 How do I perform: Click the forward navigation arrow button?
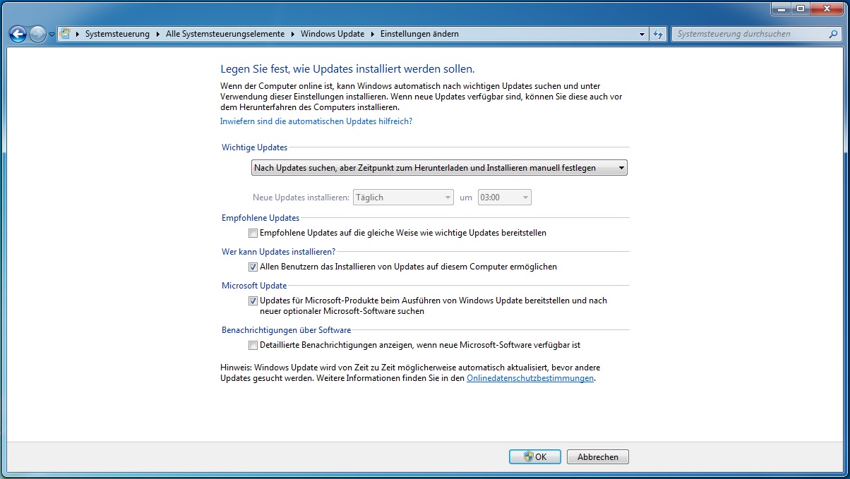(37, 34)
